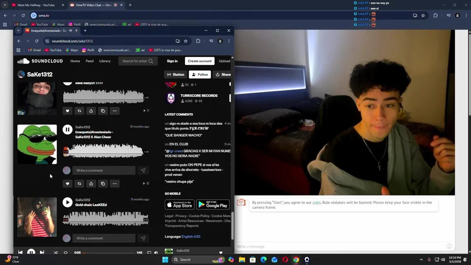471x265 pixels.
Task: Like the Anestesiado track
Action: 67,184
